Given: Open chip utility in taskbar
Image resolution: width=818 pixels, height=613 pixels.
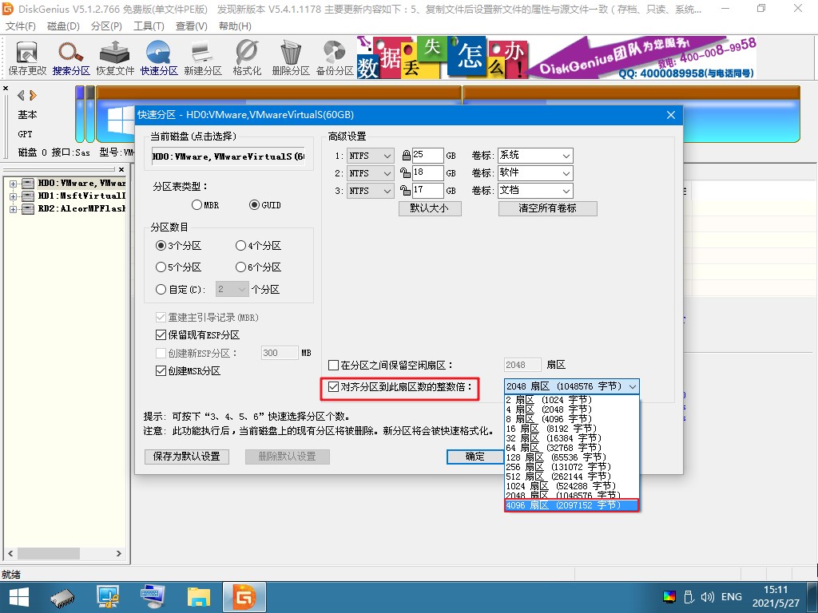Looking at the screenshot, I should pyautogui.click(x=62, y=597).
